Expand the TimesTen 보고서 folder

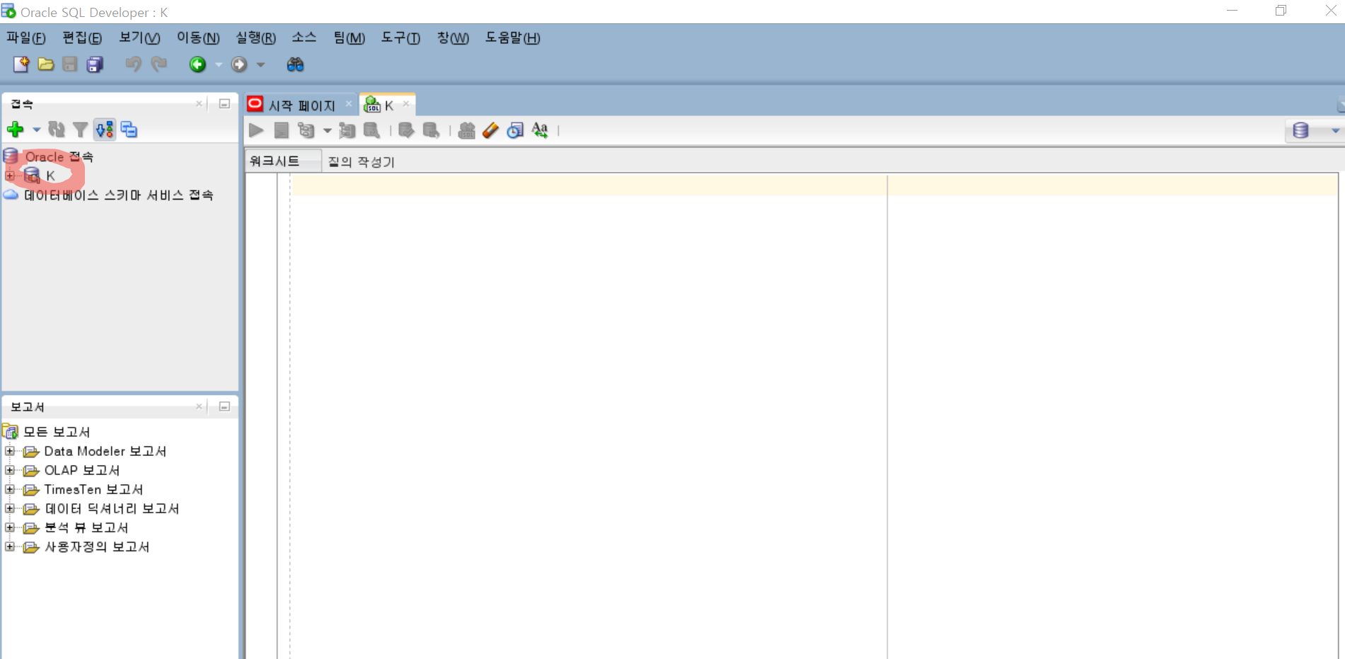coord(9,489)
